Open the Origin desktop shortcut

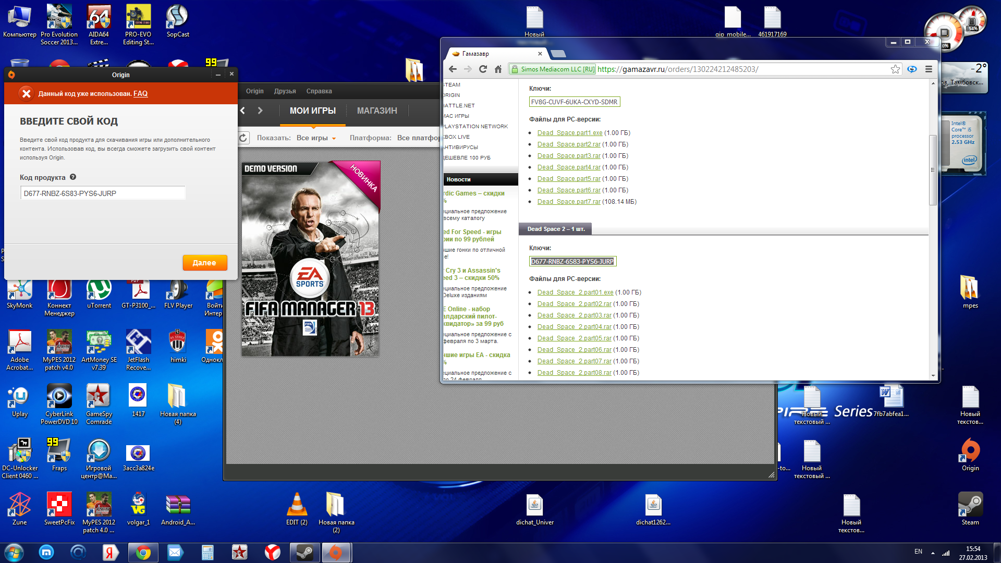970,454
